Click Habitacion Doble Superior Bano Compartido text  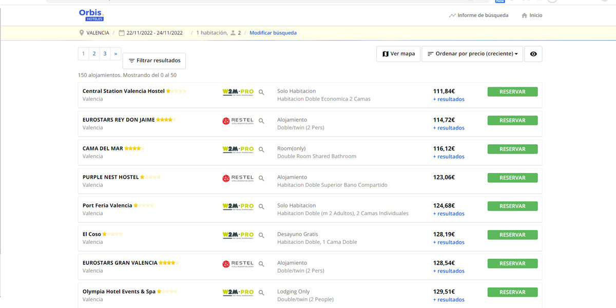[x=332, y=185]
